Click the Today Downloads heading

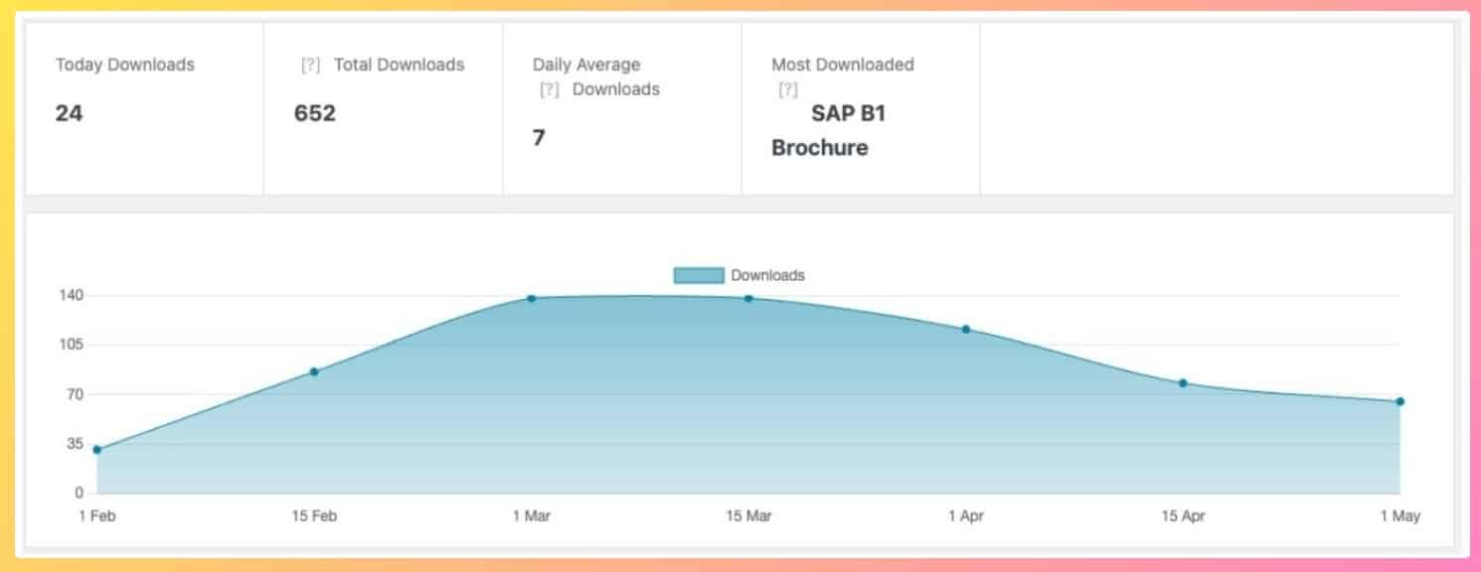[125, 66]
